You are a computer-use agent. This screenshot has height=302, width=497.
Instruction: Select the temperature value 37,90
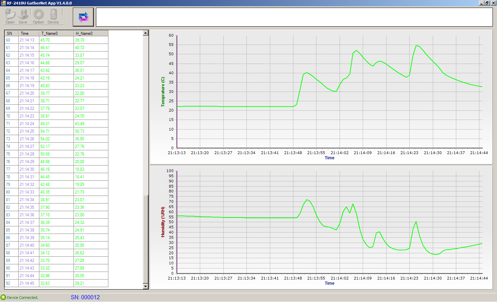[x=56, y=207]
